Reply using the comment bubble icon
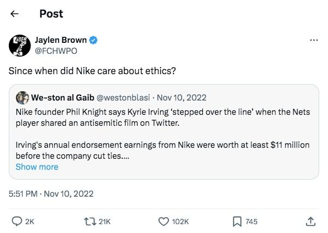Screen dimensions: 328x233 (x=17, y=221)
